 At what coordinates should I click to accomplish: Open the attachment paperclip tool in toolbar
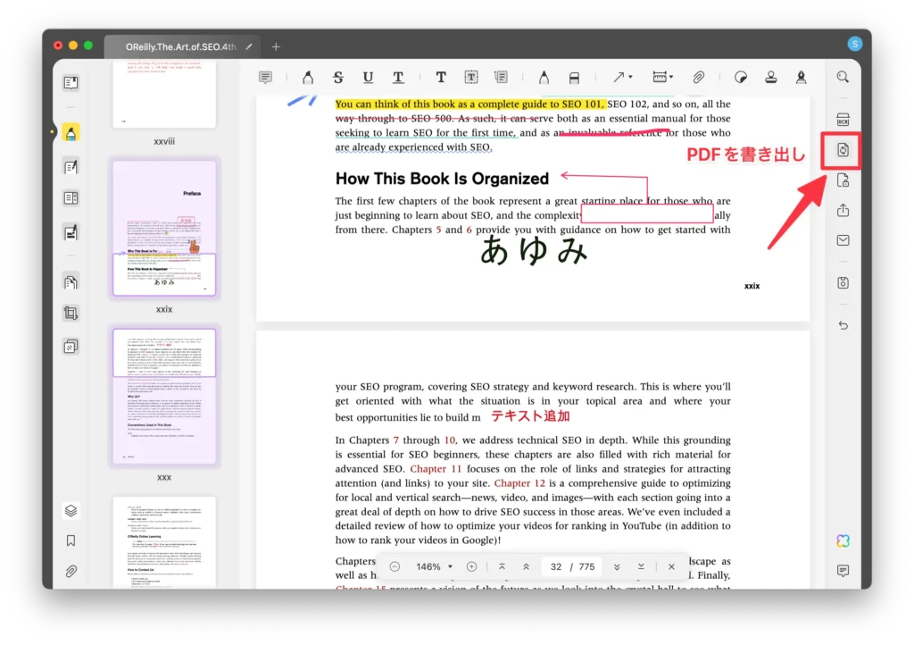point(699,78)
